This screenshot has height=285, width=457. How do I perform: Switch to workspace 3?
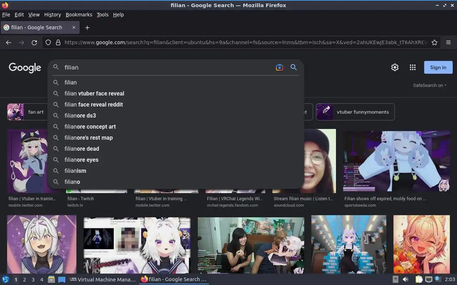tap(33, 280)
